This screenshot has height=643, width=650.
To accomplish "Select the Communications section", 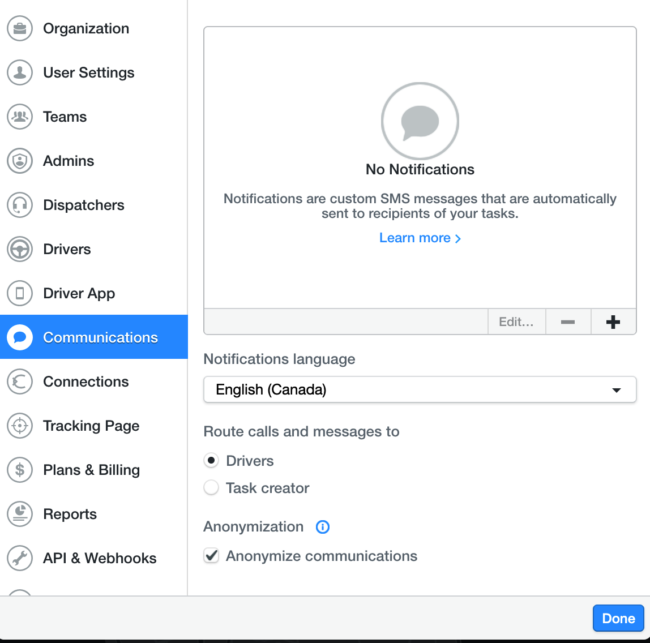I will (93, 337).
